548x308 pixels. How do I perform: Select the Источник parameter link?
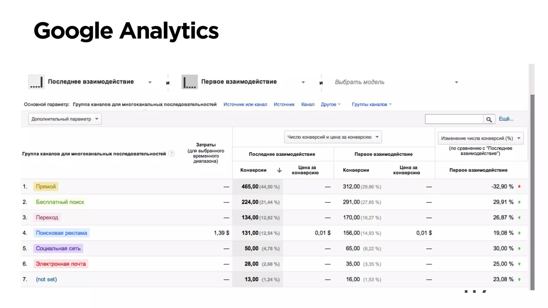point(284,104)
